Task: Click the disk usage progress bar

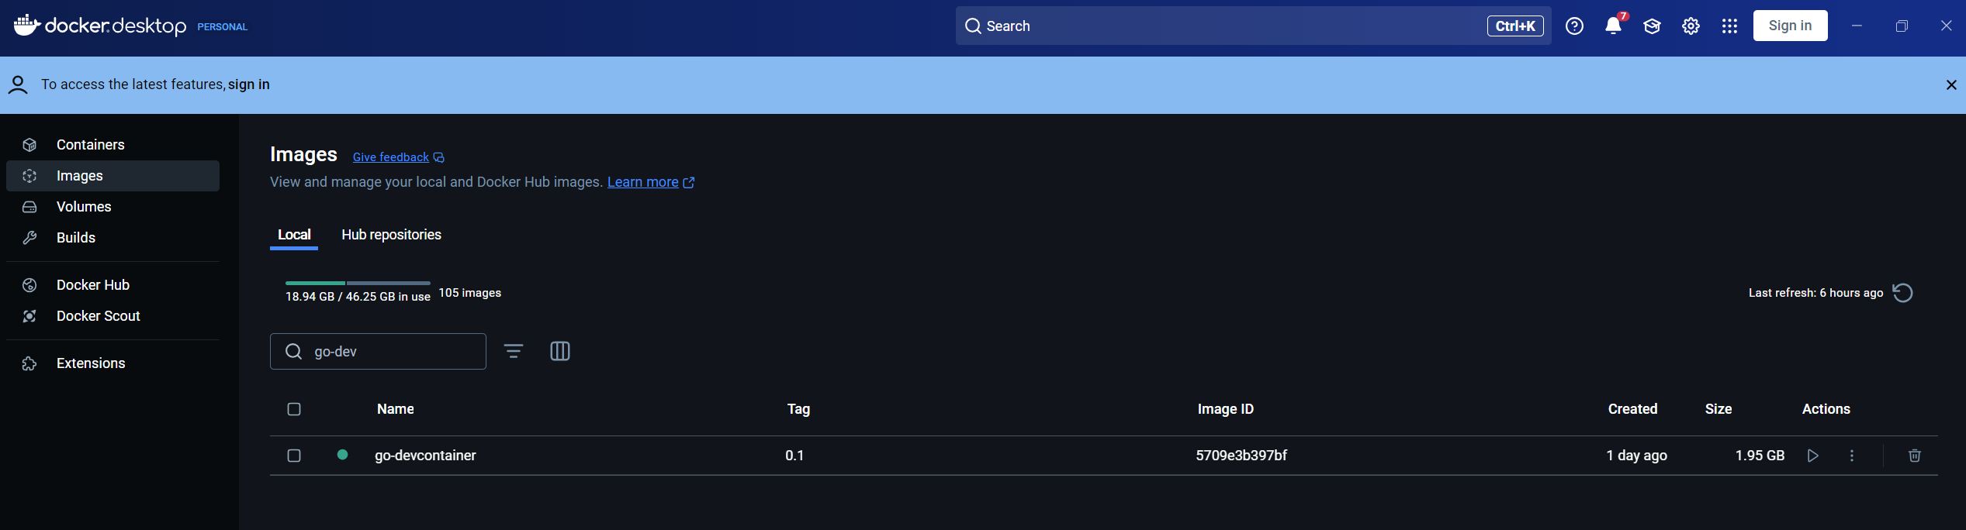Action: click(358, 283)
